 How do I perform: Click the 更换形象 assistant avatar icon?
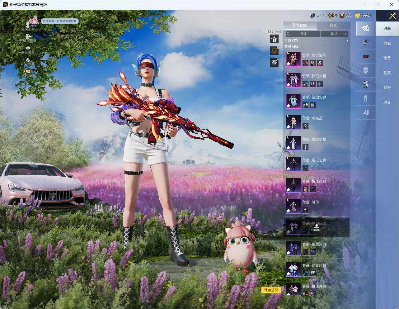(x=33, y=22)
